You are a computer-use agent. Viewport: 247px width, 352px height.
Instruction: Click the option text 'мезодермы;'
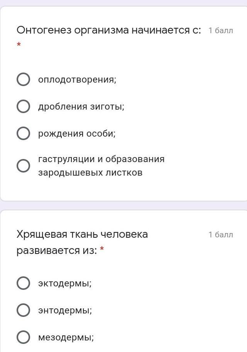click(66, 337)
